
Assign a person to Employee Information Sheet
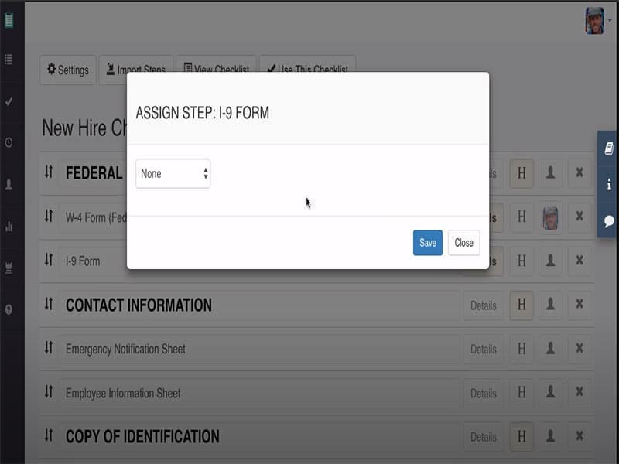tap(550, 393)
